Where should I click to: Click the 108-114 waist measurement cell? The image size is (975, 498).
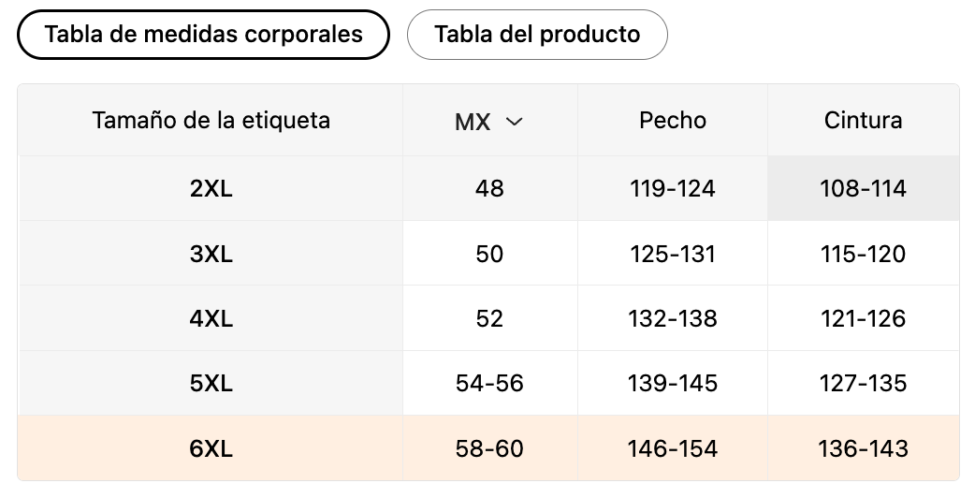pyautogui.click(x=863, y=188)
